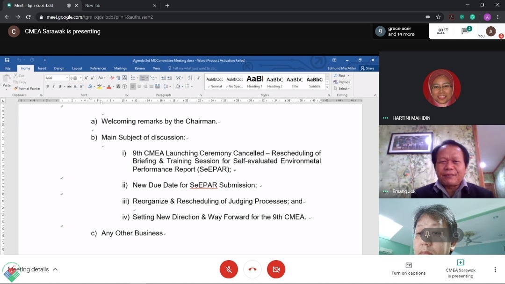Toggle Bold formatting in Word

click(x=48, y=87)
